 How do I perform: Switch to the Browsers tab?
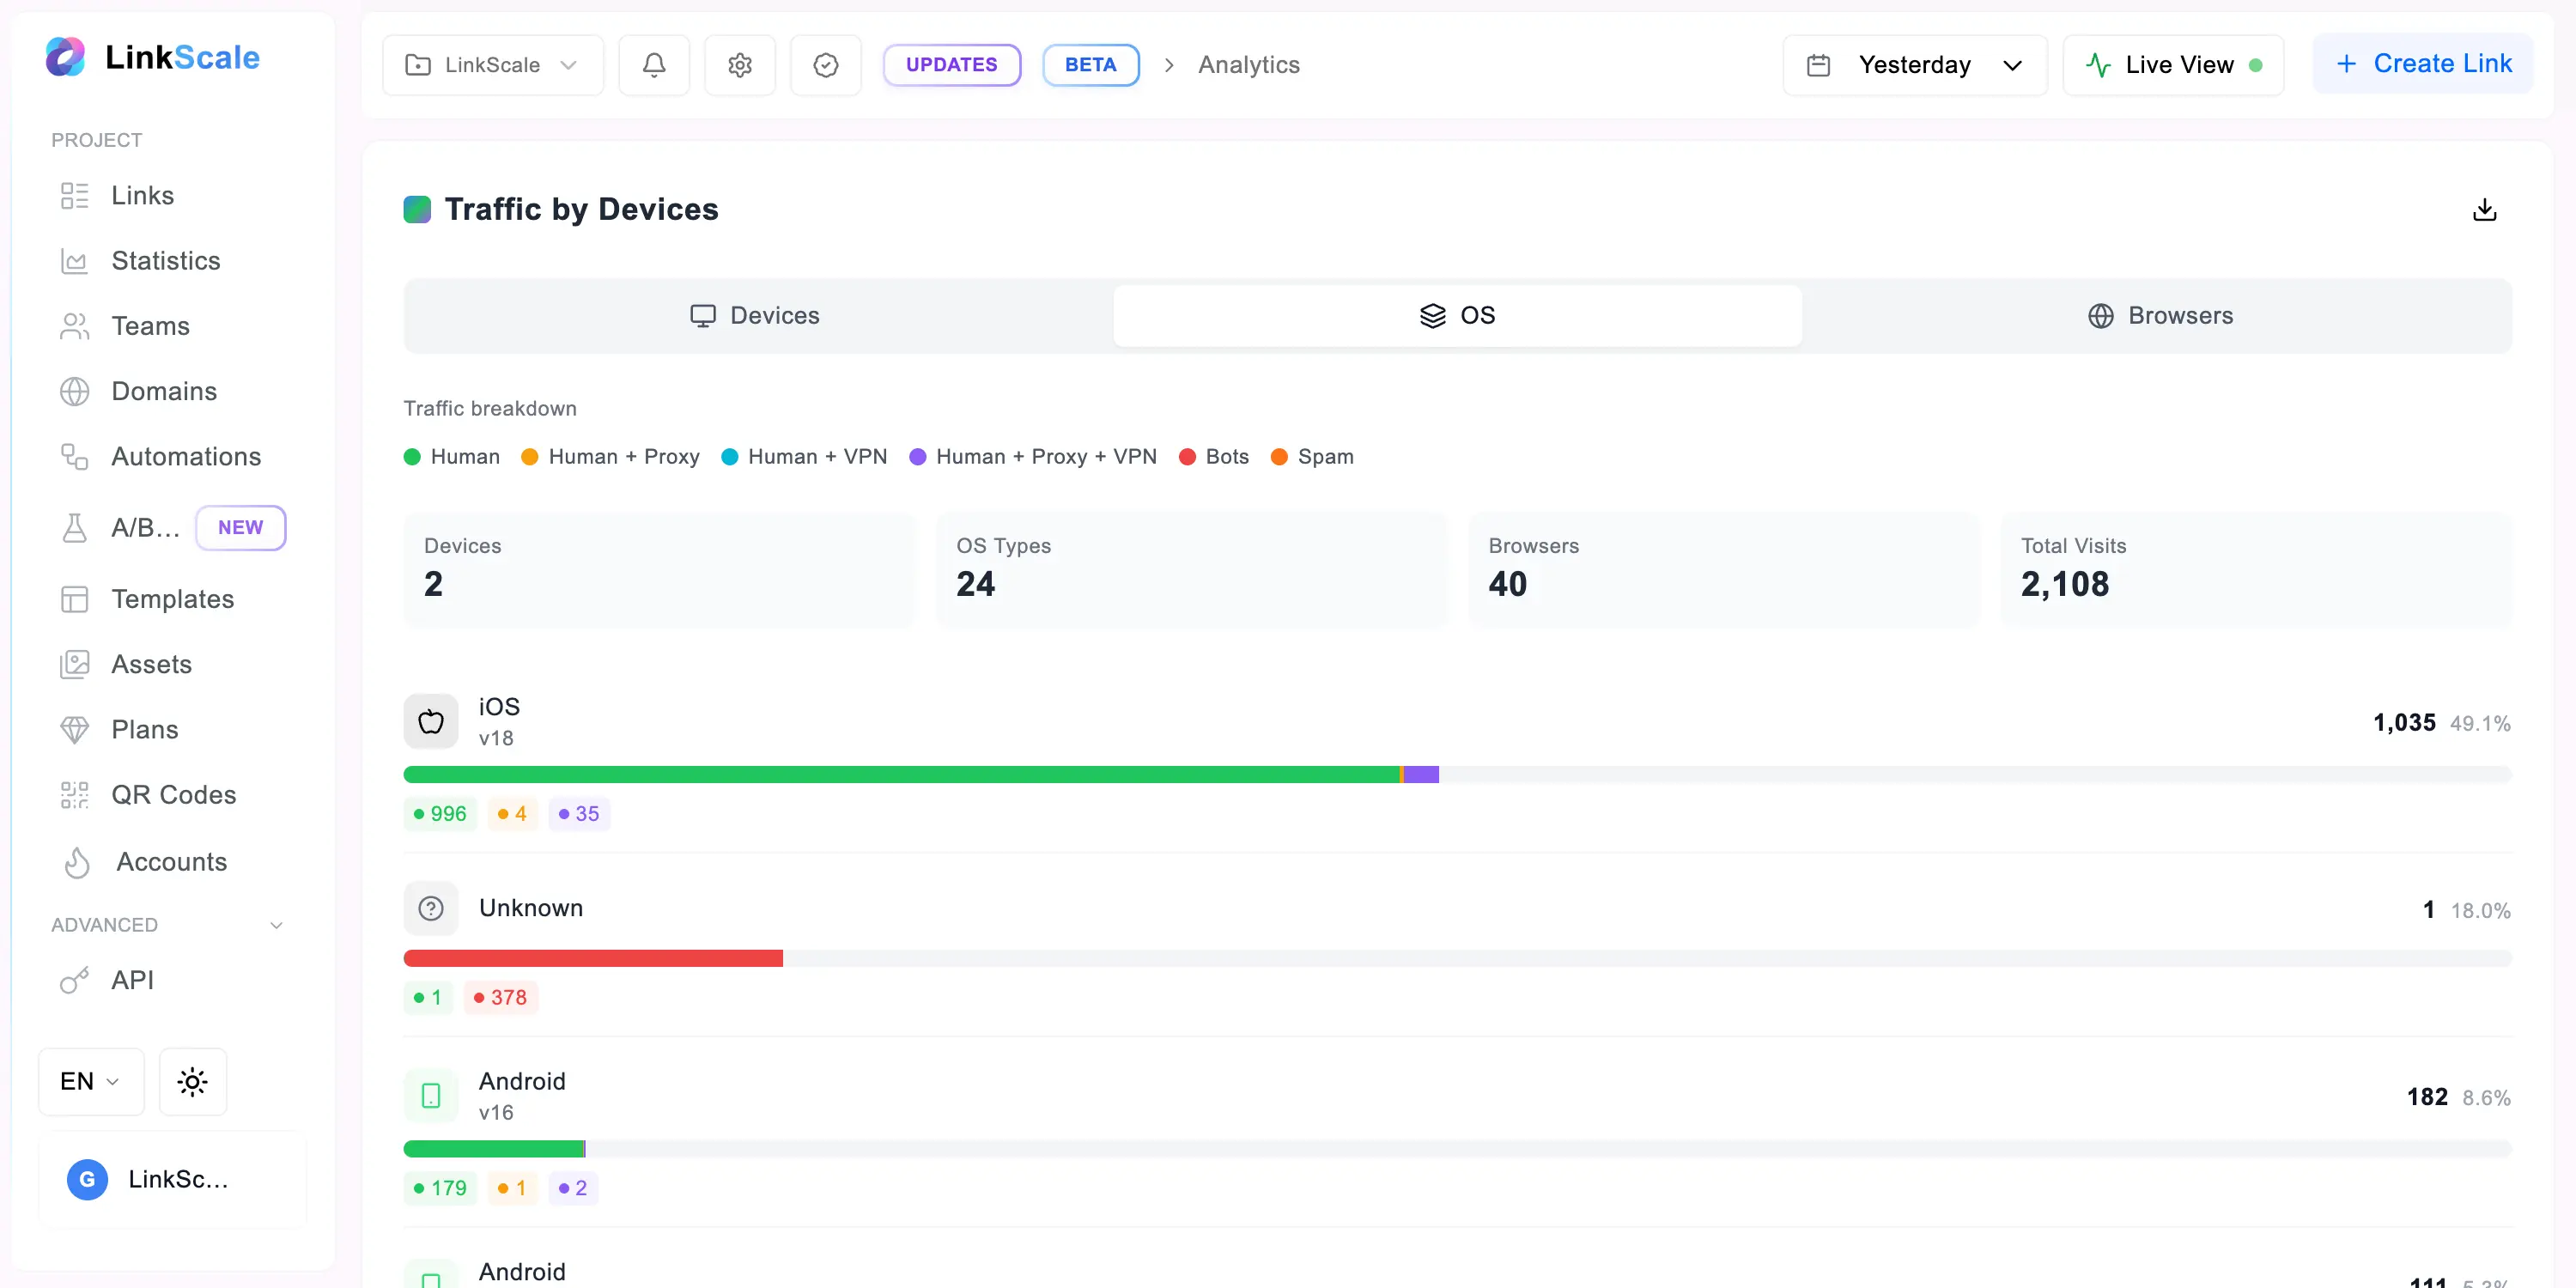(2160, 315)
